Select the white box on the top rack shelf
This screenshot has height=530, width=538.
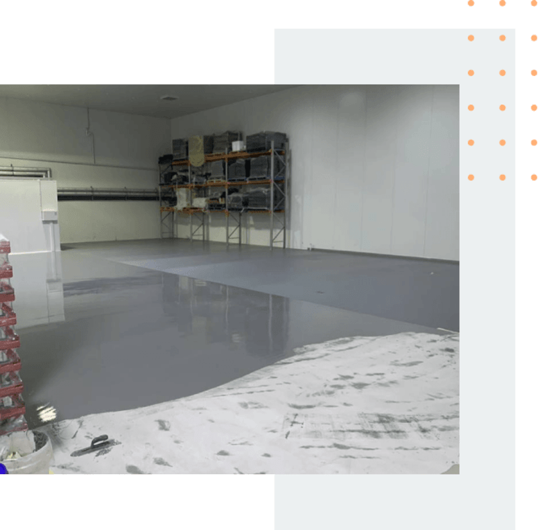tap(238, 145)
